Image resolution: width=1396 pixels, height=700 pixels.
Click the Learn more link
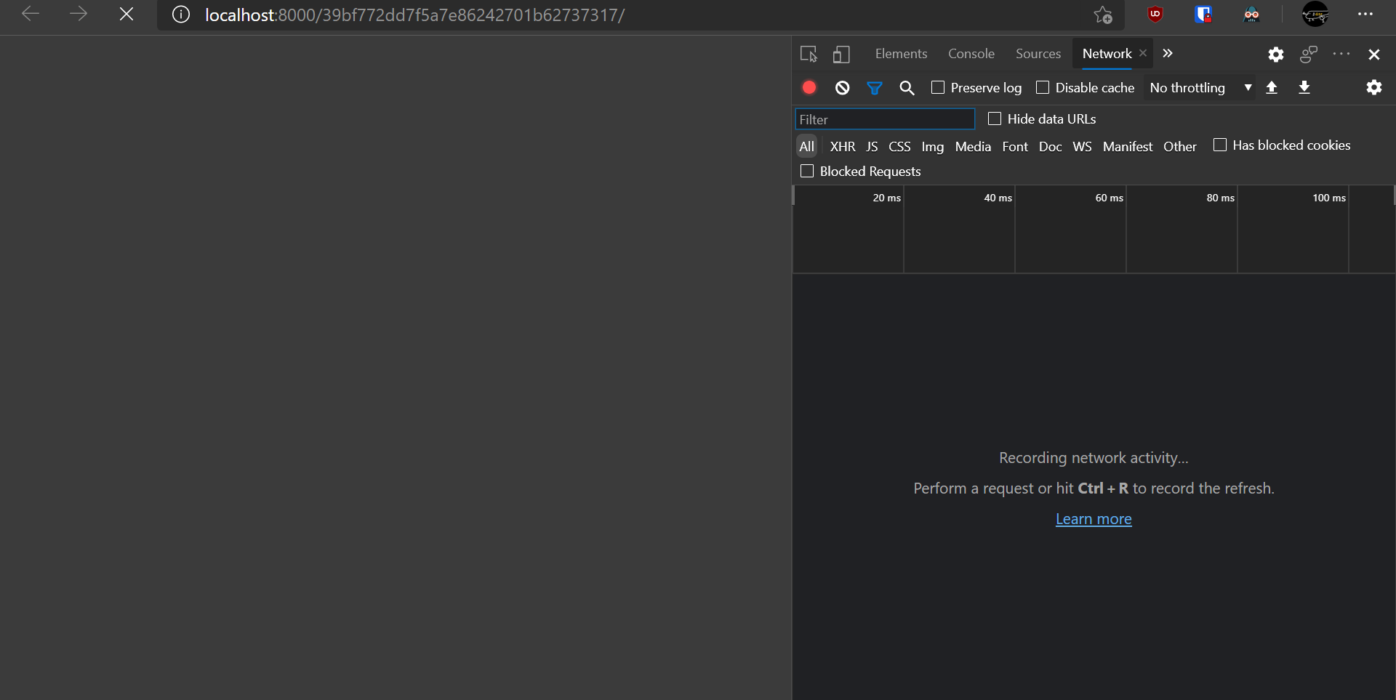click(x=1094, y=518)
